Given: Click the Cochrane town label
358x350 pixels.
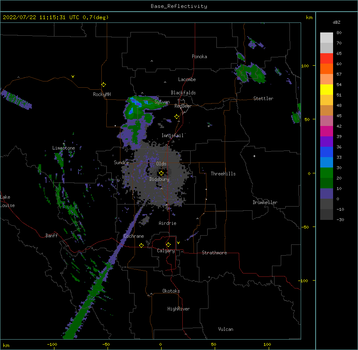Looking at the screenshot, I should 134,236.
